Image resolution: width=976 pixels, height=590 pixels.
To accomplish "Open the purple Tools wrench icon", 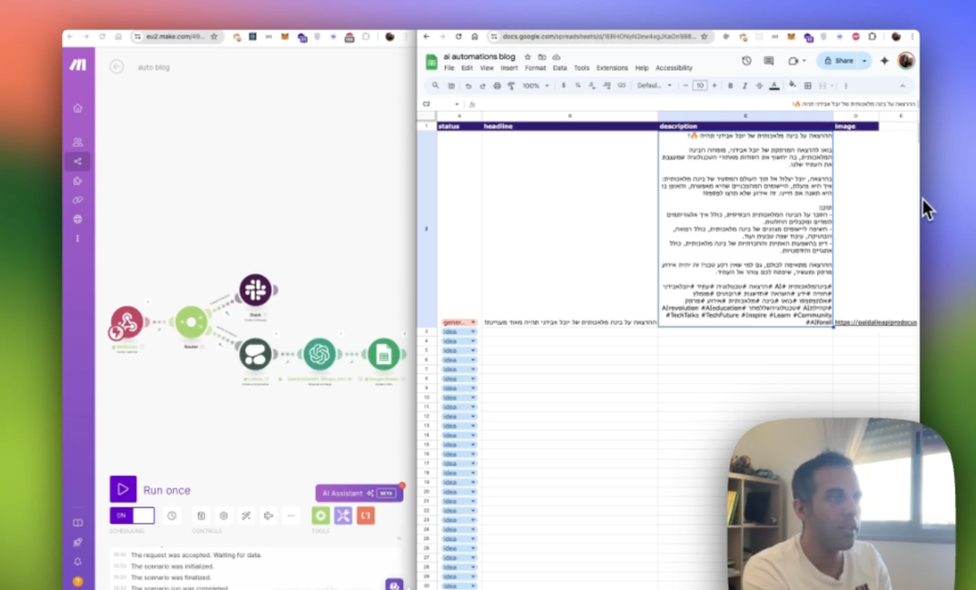I will [x=343, y=516].
